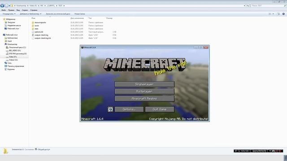Open Компьютер in the navigation tree
This screenshot has height=161, width=287.
[x=12, y=44]
